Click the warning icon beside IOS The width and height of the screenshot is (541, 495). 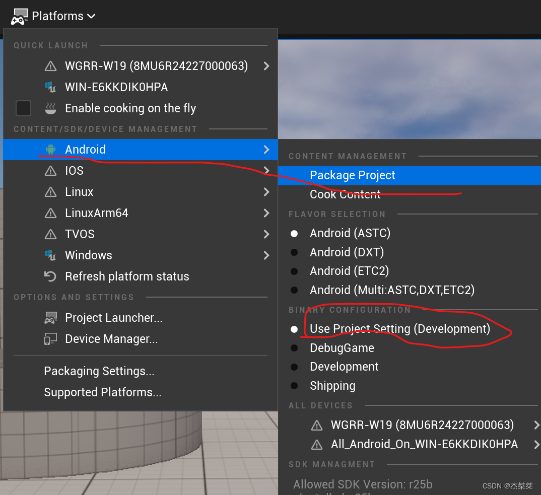pyautogui.click(x=51, y=171)
